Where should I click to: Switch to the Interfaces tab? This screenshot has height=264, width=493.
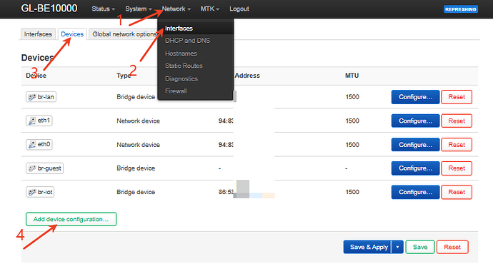coord(38,34)
